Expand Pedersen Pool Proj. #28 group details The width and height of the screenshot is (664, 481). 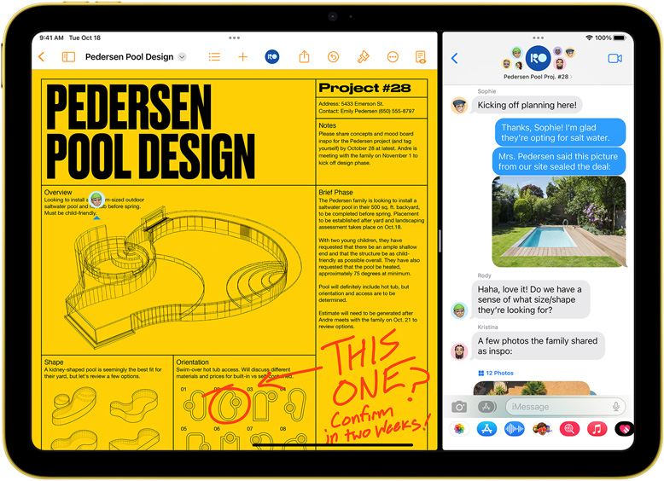tap(538, 77)
